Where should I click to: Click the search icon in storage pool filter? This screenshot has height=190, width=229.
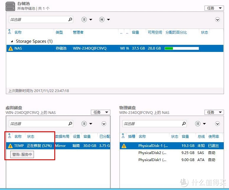(x=70, y=19)
